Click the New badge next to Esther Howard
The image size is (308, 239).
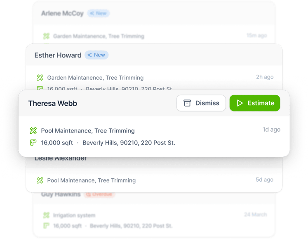[96, 55]
